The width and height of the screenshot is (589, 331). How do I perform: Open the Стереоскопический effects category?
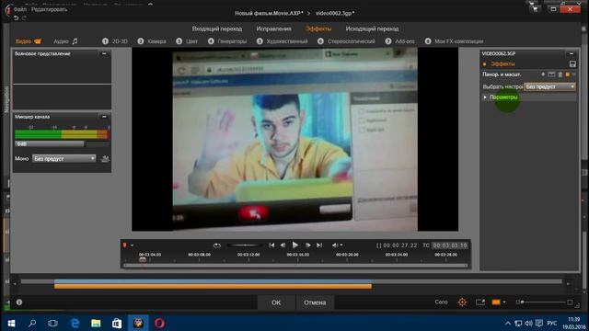(346, 41)
